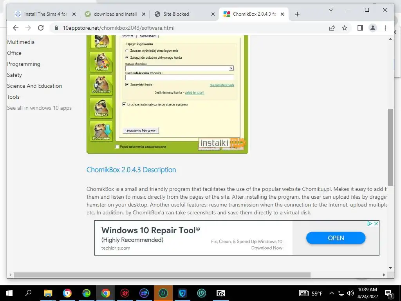Open the Windows Start menu
Viewport: 401px width, 301px height.
point(9,293)
